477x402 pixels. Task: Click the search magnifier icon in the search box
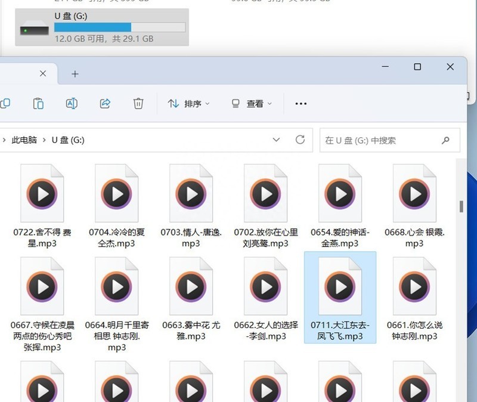(445, 140)
